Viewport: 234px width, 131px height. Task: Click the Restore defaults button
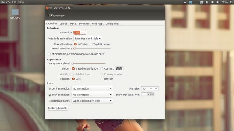pos(58,108)
